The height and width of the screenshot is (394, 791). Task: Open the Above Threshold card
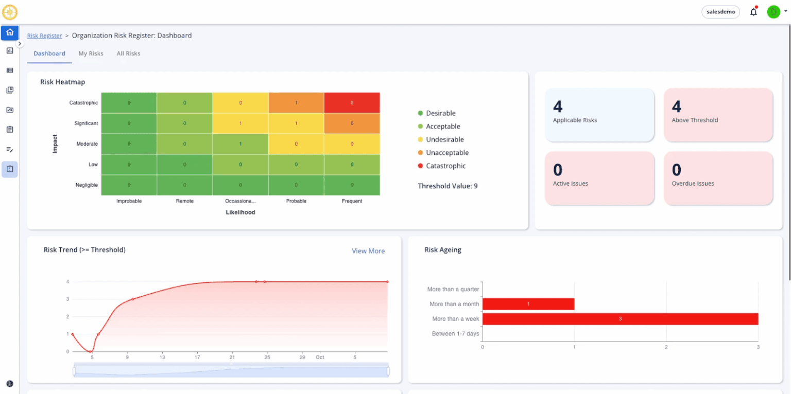(718, 115)
